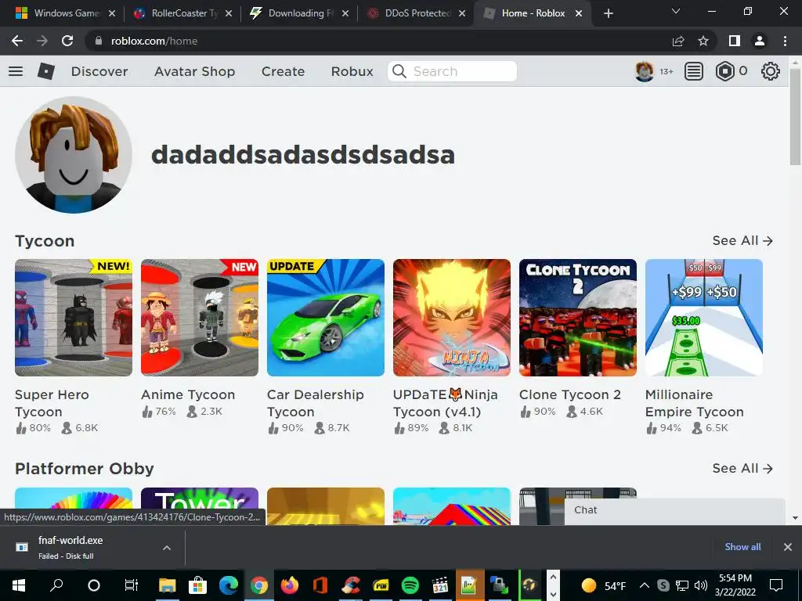Open the volume control

click(701, 585)
